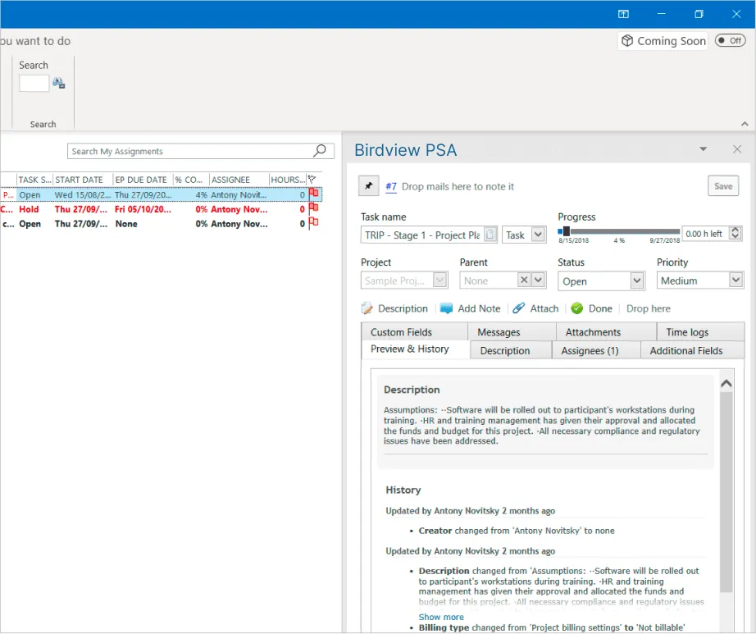Click the Search My Assignments field
Image resolution: width=756 pixels, height=634 pixels.
tap(201, 151)
